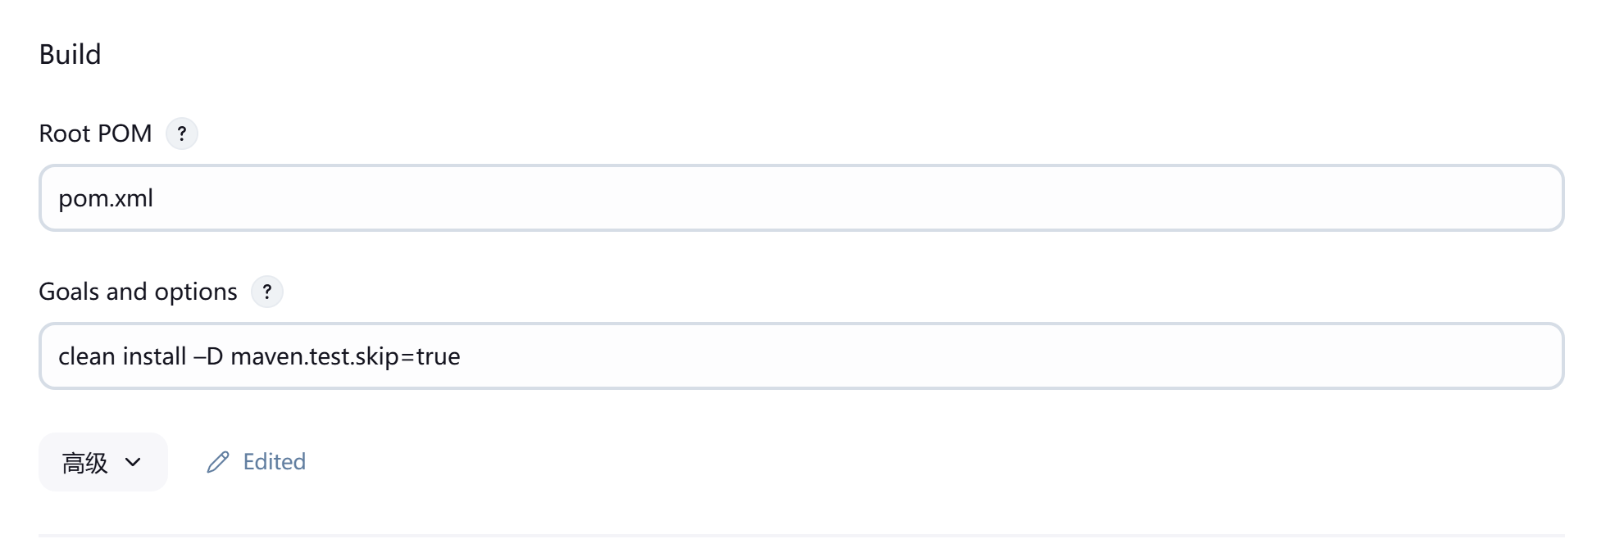
Task: Click "maven.test.skip=true" in Goals field
Action: [345, 356]
